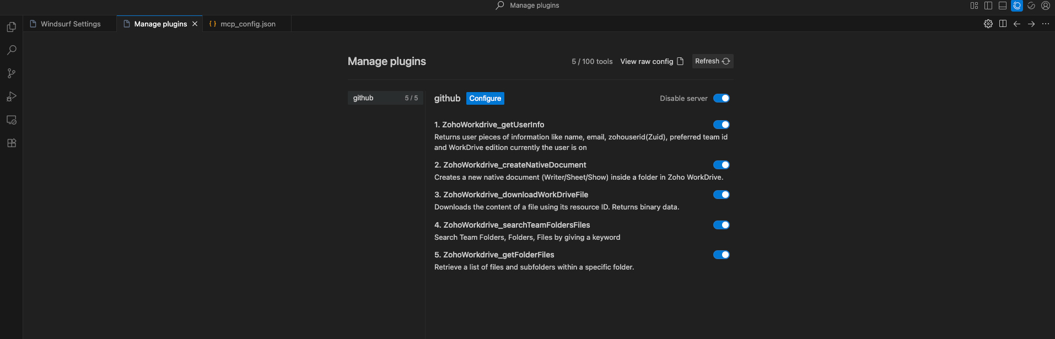Viewport: 1055px width, 339px height.
Task: Open the Explorer view in activity bar
Action: (11, 27)
